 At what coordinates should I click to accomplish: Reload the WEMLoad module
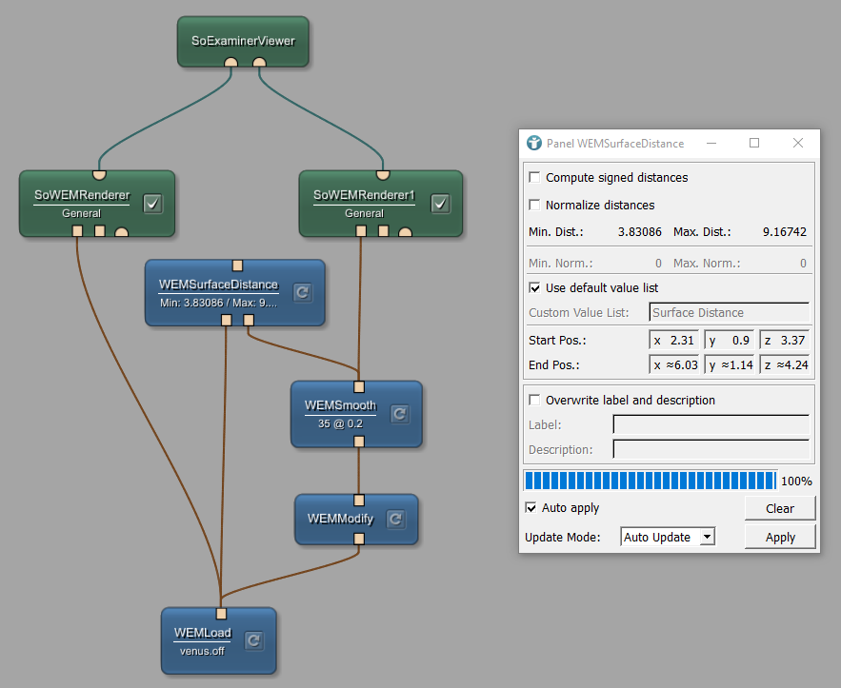[253, 640]
